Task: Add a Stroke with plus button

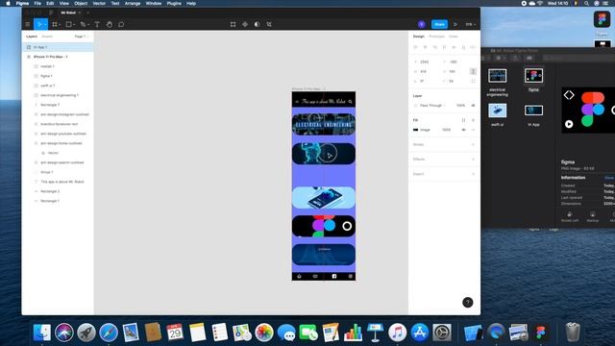Action: click(473, 144)
